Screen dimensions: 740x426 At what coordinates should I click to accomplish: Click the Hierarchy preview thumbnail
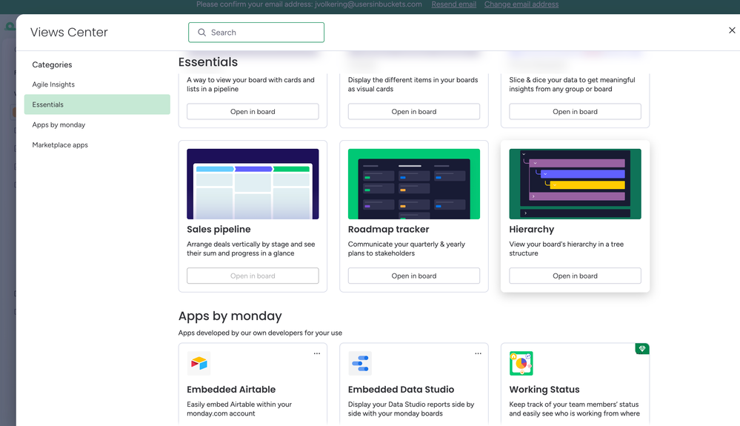click(x=575, y=184)
